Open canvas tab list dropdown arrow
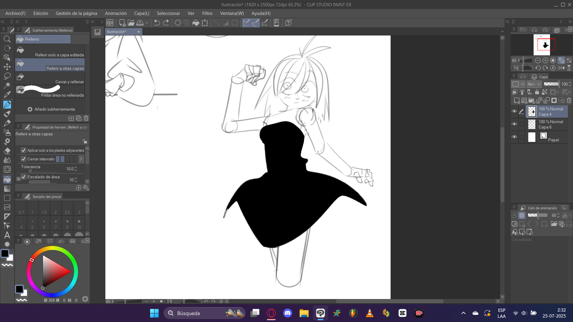This screenshot has width=573, height=322. (502, 32)
